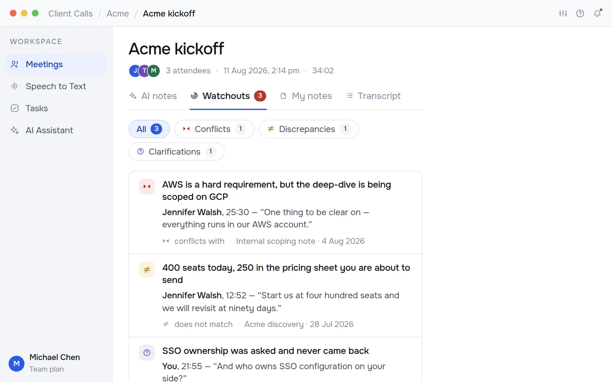Open the settings sliders icon
This screenshot has height=382, width=612.
(563, 13)
